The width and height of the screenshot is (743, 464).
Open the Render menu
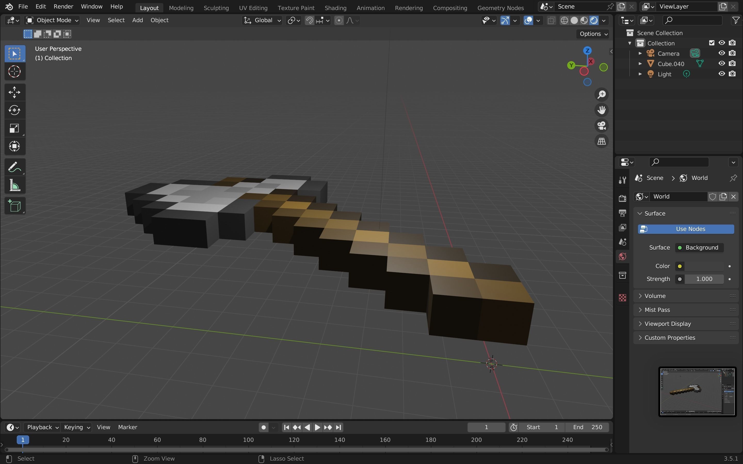63,6
